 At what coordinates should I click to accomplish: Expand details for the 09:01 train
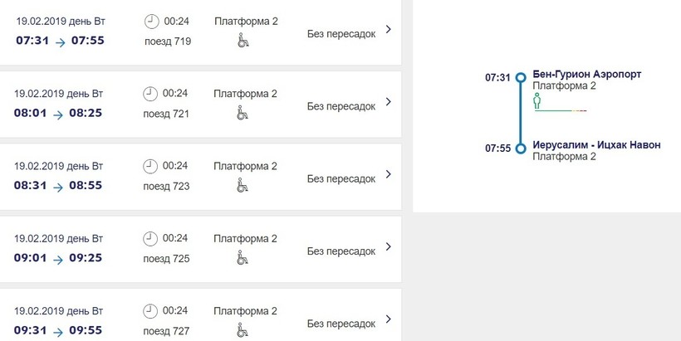tap(389, 247)
